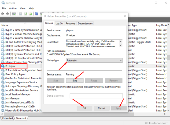Click the Log On As column header
Image resolution: width=170 pixels, height=125 pixels.
(161, 25)
